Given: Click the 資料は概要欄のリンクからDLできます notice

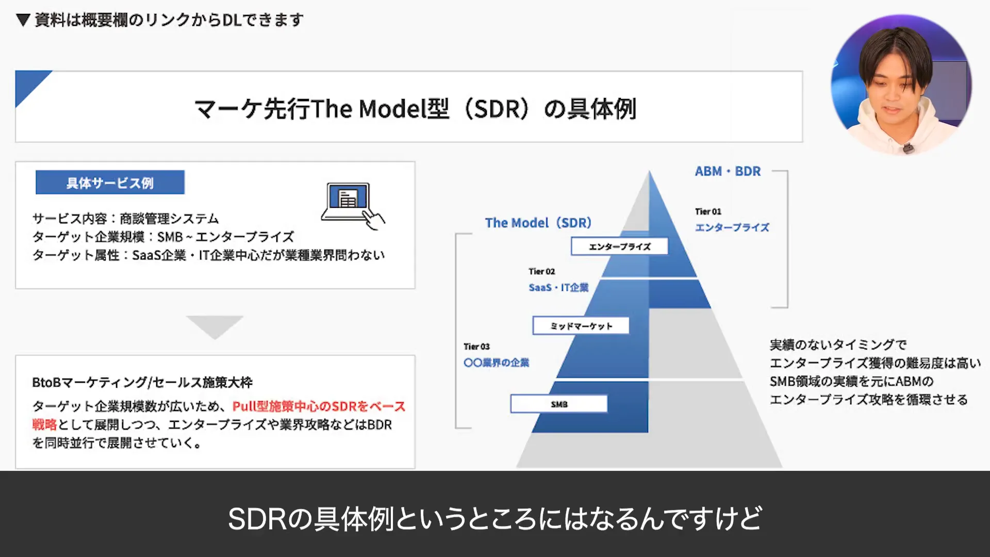Looking at the screenshot, I should [x=169, y=20].
